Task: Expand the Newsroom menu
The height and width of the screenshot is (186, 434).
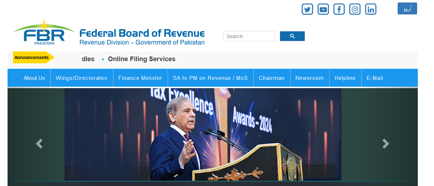Action: 309,78
